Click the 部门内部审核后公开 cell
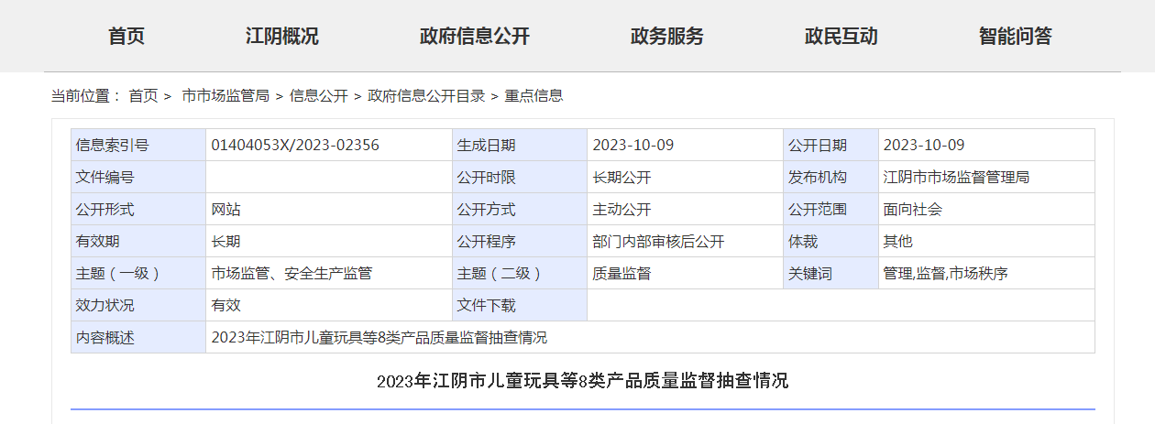Screen dimensions: 1155x424 point(658,241)
